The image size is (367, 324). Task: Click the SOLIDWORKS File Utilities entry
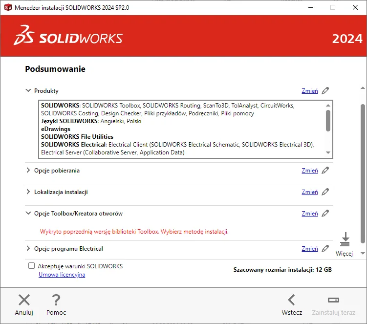(x=77, y=137)
